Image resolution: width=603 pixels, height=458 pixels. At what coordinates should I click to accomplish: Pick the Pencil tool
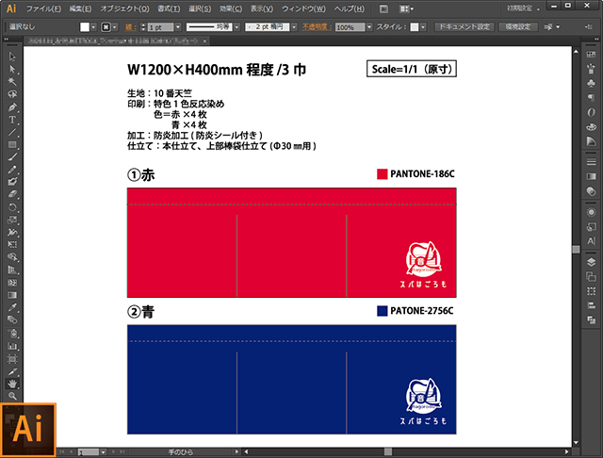click(x=12, y=170)
